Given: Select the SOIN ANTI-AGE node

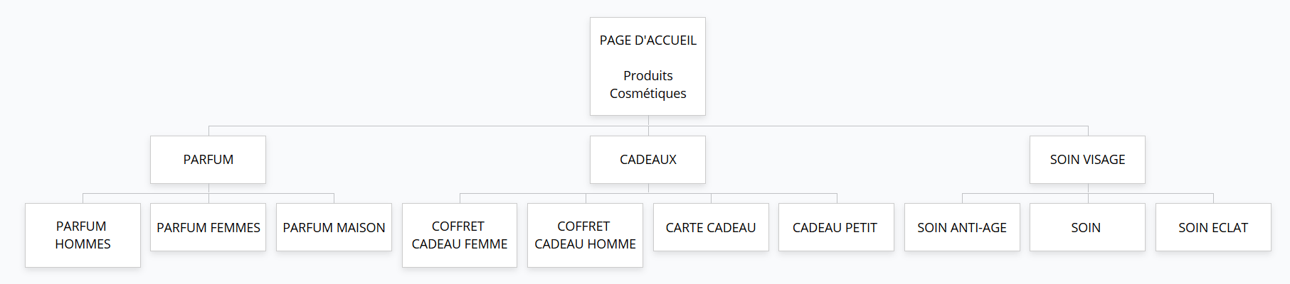Looking at the screenshot, I should [962, 227].
